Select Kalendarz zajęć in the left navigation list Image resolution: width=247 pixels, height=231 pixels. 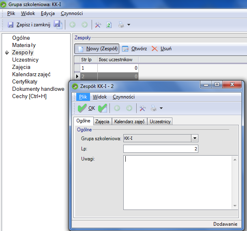(x=31, y=74)
